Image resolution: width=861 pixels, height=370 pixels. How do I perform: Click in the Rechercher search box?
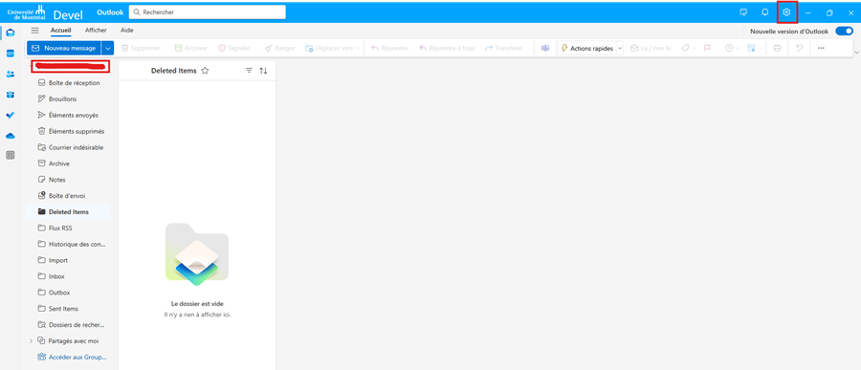(x=207, y=12)
